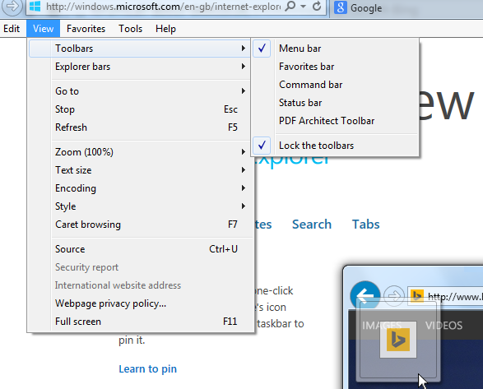Choose Encoding menu entry
The height and width of the screenshot is (389, 483).
point(141,188)
